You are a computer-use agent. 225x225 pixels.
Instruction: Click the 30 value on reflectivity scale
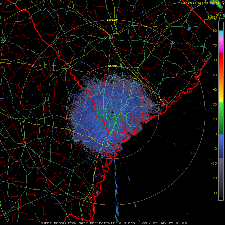pyautogui.click(x=215, y=104)
